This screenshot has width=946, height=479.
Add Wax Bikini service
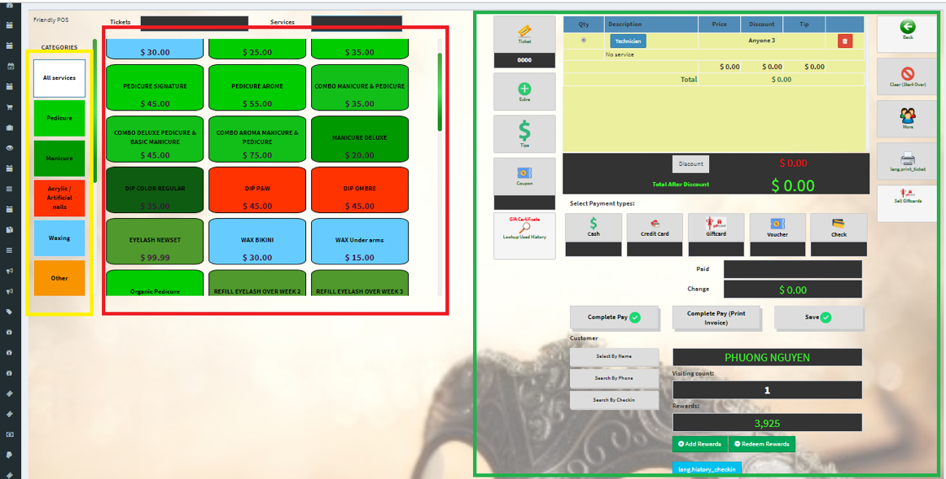[x=257, y=241]
